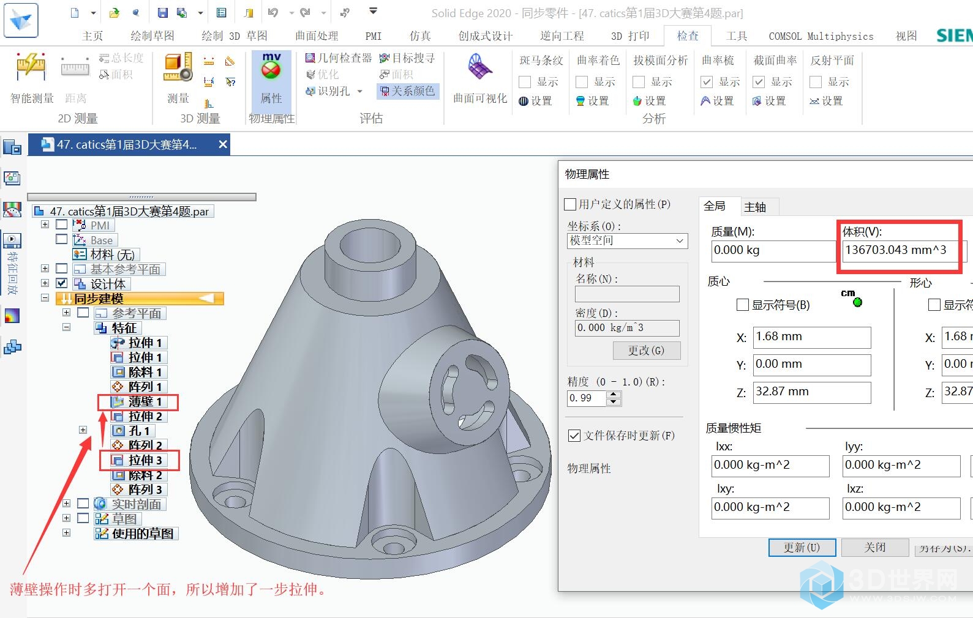
Task: Toggle 关系颜色 relationship colors
Action: (407, 91)
